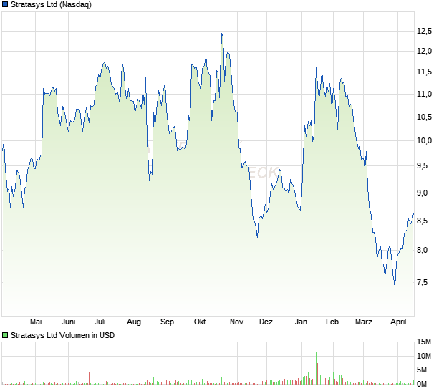Click the 'Mai' month label
This screenshot has width=444, height=391.
[x=36, y=322]
